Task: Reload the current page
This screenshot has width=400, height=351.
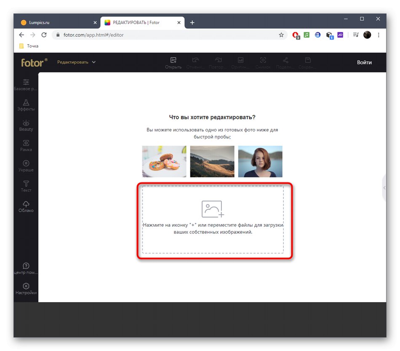Action: coord(44,35)
